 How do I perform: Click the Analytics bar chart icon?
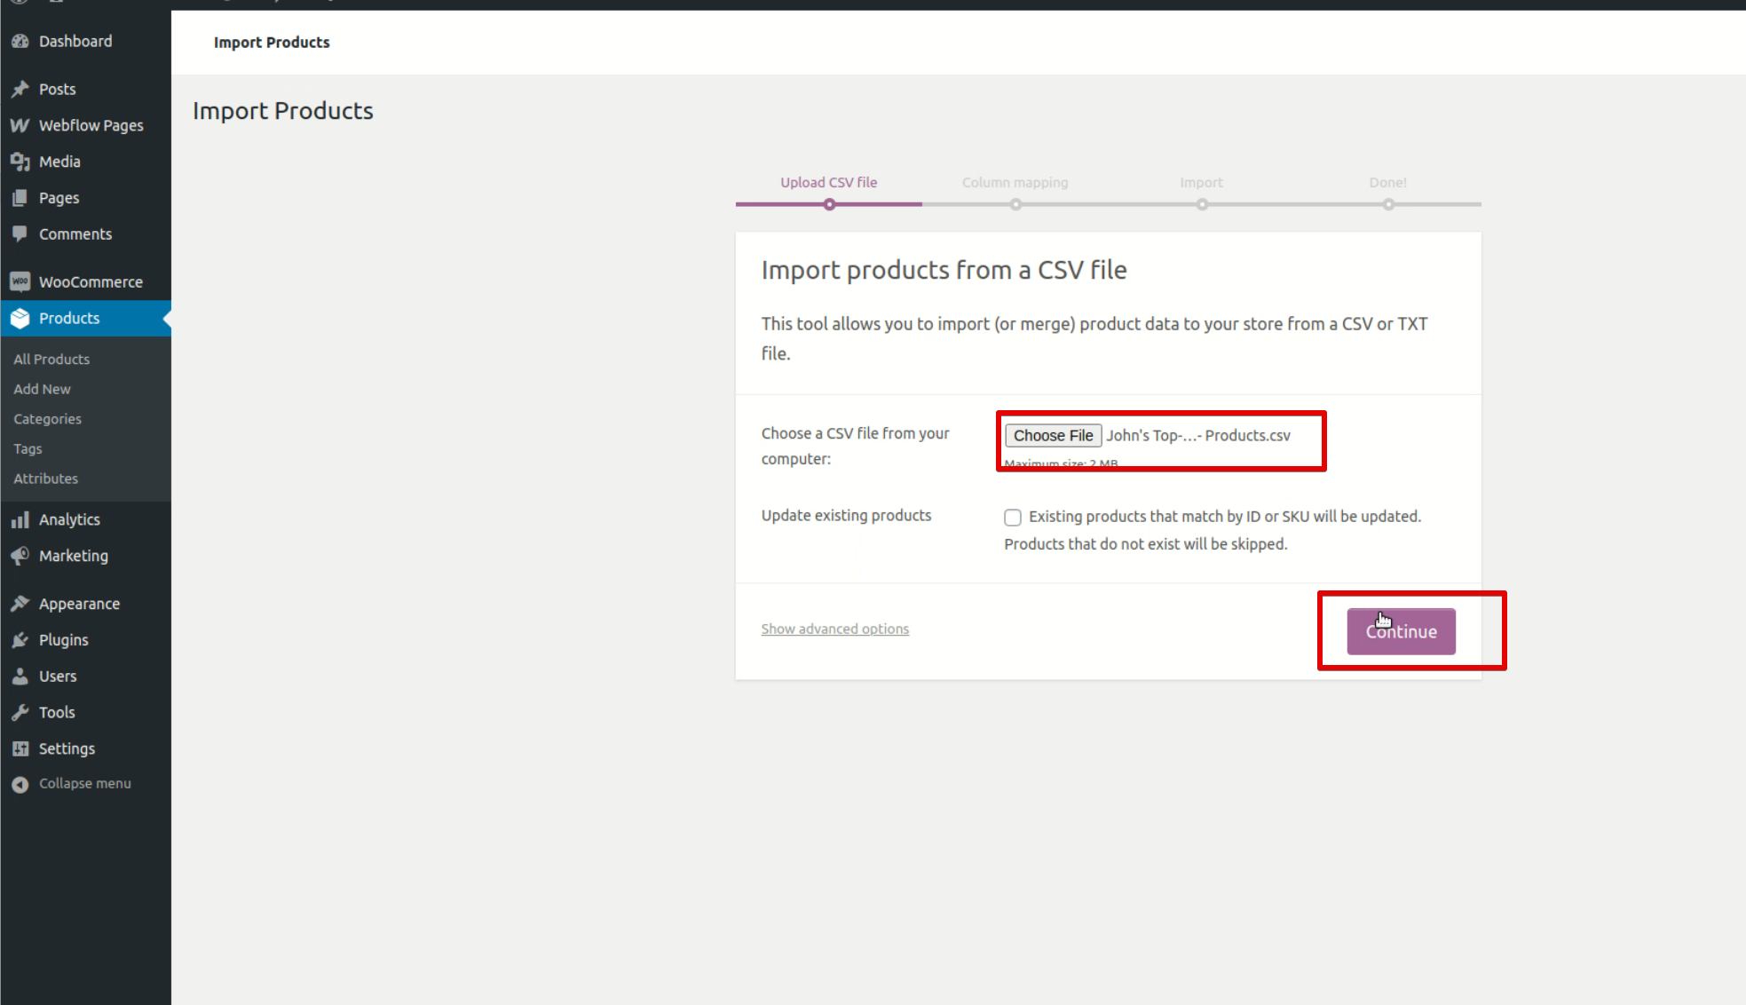pyautogui.click(x=20, y=519)
